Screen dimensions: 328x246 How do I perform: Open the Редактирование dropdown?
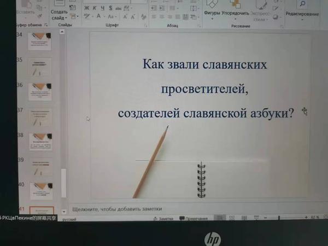302,13
